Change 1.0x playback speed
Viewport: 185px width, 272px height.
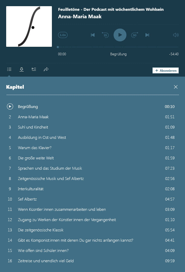click(x=63, y=35)
